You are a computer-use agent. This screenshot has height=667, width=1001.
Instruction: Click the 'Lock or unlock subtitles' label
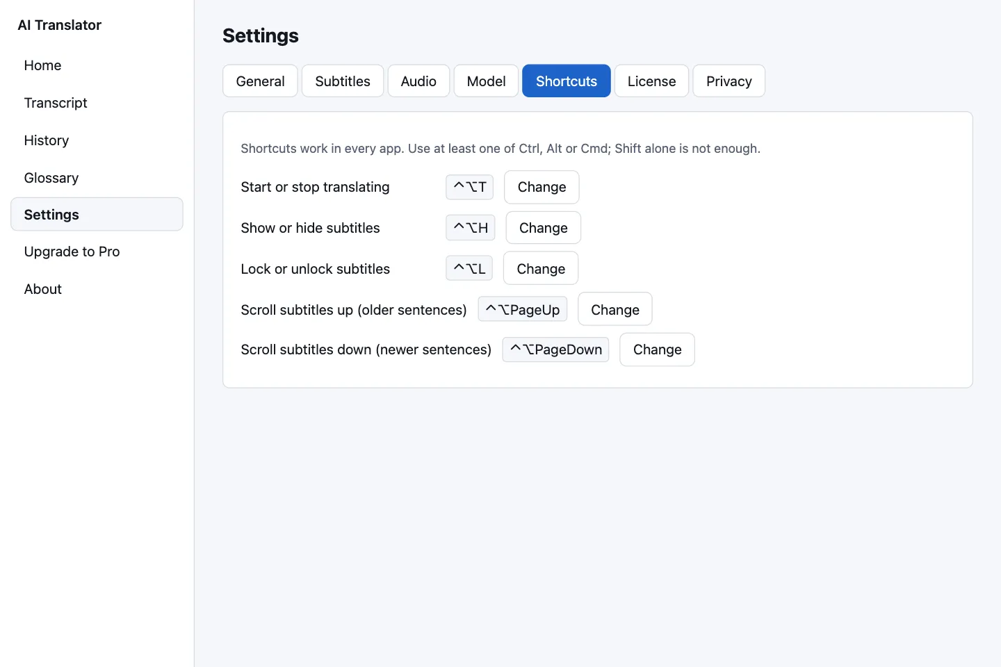(315, 269)
